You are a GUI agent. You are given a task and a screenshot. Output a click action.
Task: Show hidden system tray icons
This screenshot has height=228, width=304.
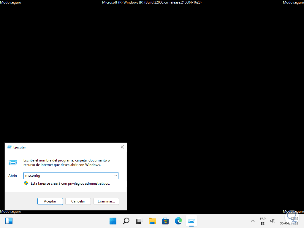pyautogui.click(x=252, y=221)
